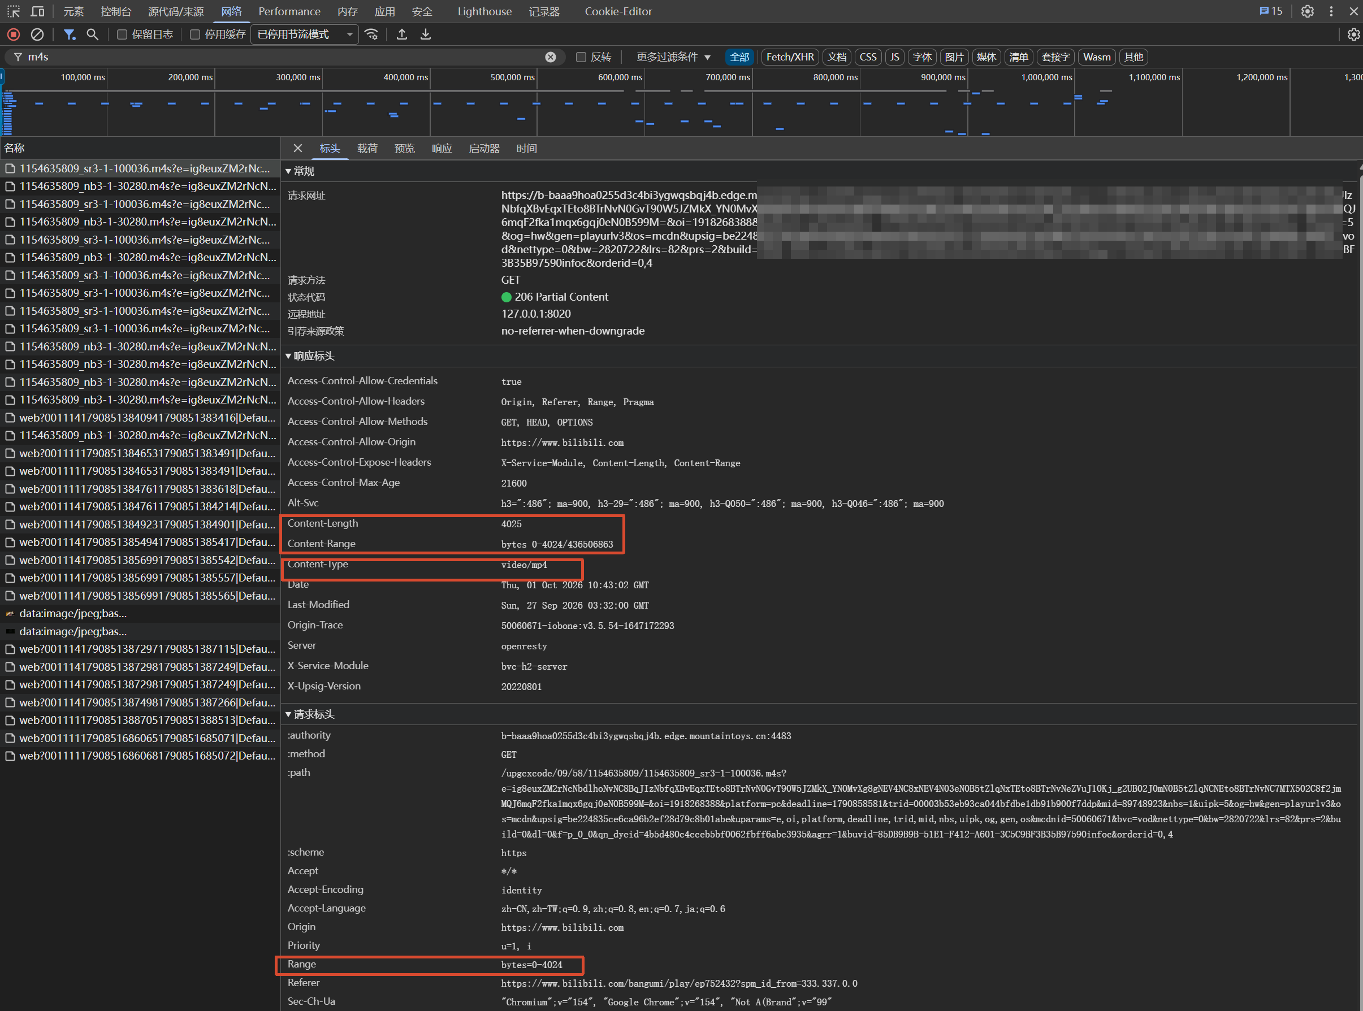Open DevTools more options menu

tap(1331, 11)
